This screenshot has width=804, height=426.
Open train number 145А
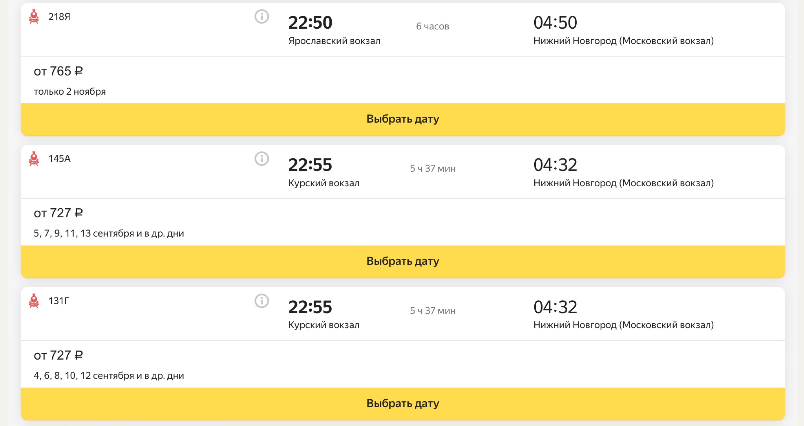click(59, 159)
